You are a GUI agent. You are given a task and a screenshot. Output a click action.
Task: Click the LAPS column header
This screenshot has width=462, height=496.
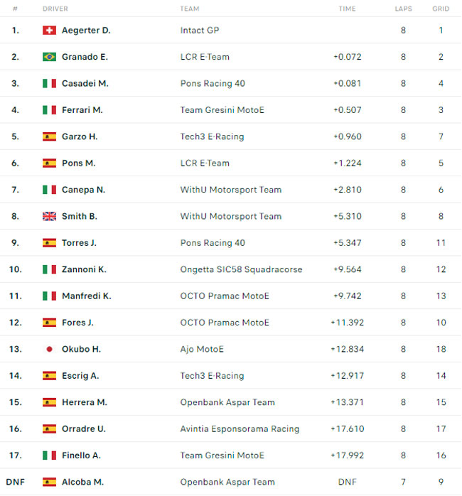point(404,9)
